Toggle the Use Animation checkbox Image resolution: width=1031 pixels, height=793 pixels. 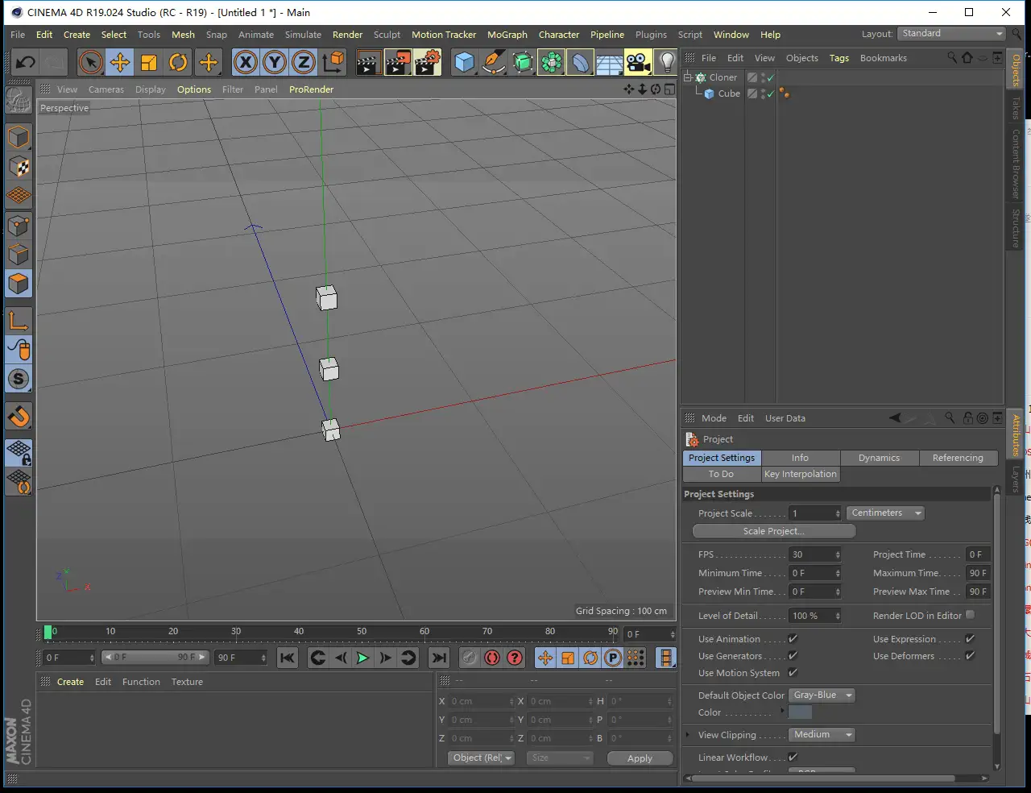pos(793,638)
